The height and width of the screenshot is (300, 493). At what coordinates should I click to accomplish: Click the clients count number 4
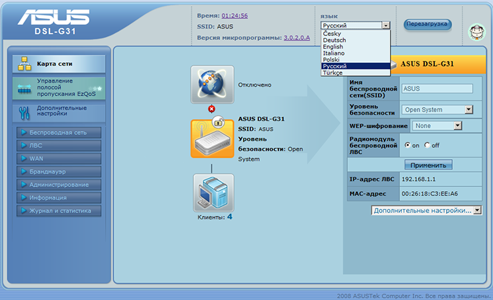click(230, 216)
